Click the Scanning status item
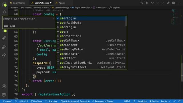The width and height of the screenshot is (183, 103). (x=51, y=101)
